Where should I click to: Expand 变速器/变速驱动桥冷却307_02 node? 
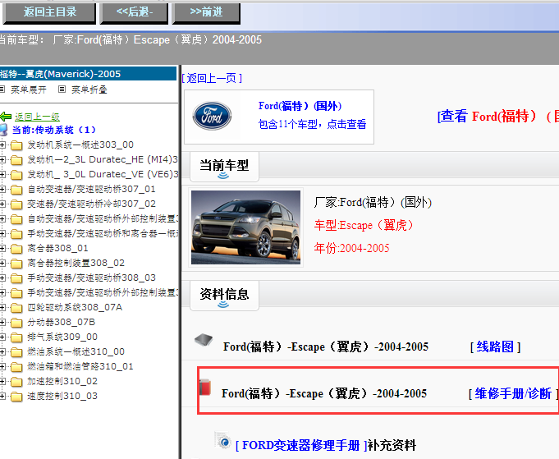[x=2, y=204]
